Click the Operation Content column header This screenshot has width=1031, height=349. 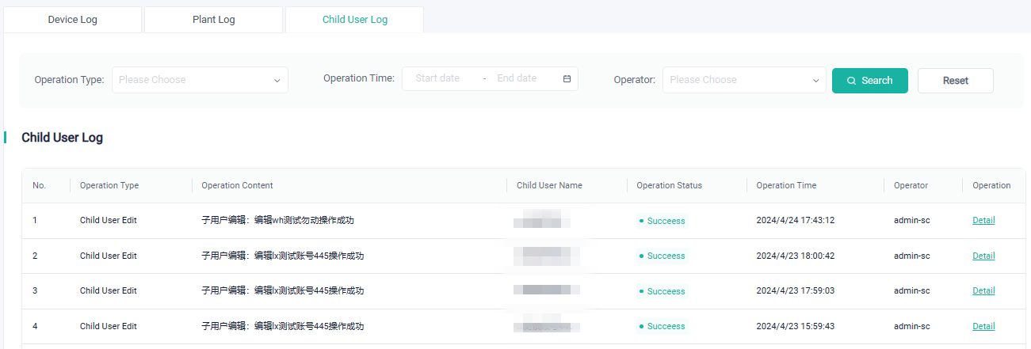point(237,185)
